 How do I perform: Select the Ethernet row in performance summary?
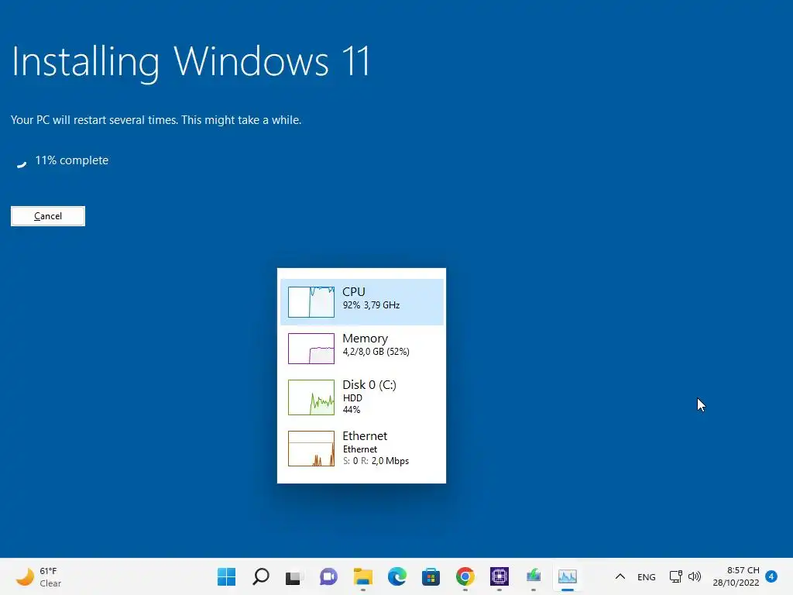click(362, 449)
